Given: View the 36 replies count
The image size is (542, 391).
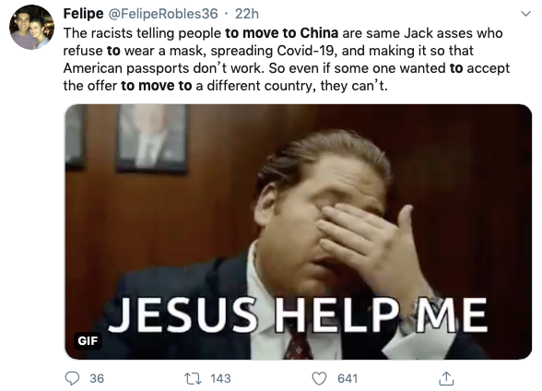Looking at the screenshot, I should (97, 379).
